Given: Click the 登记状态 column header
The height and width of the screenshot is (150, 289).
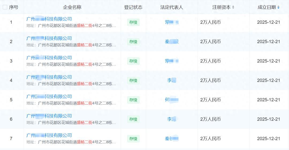Looking at the screenshot, I should (133, 7).
